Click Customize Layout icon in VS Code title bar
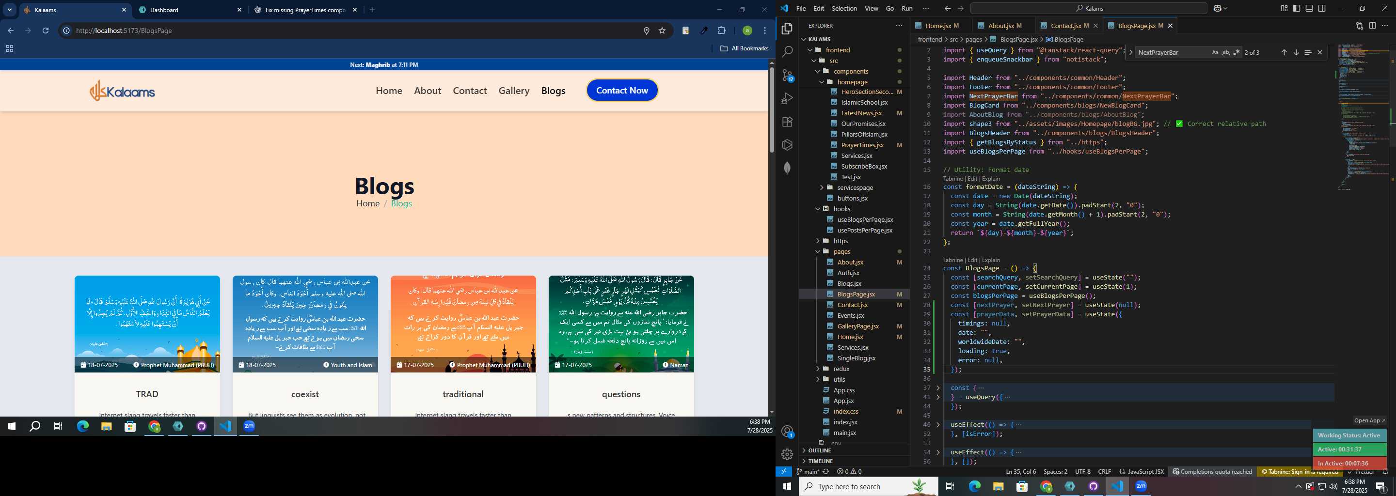The height and width of the screenshot is (496, 1396). point(1284,8)
